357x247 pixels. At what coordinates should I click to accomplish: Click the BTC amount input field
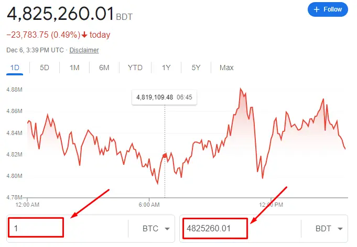coord(36,228)
